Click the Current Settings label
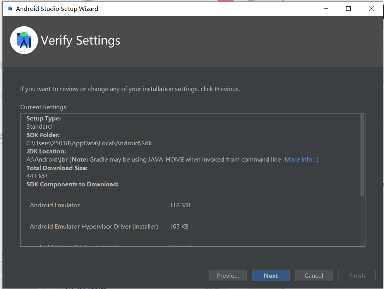Image resolution: width=384 pixels, height=289 pixels. [44, 107]
